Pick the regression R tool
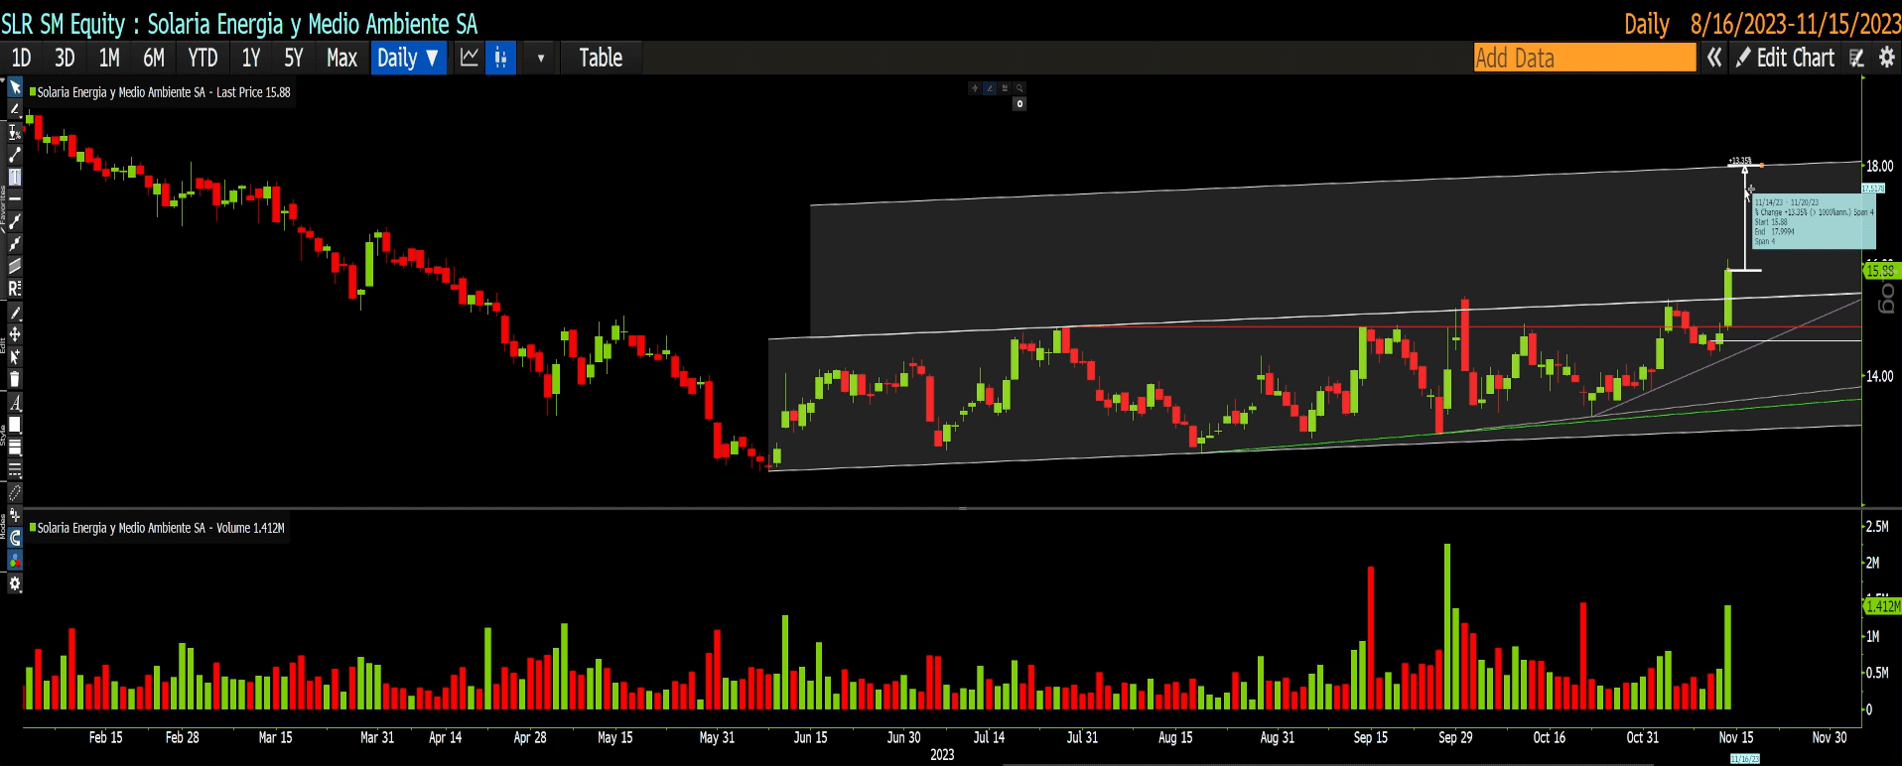1902x766 pixels. (x=15, y=289)
